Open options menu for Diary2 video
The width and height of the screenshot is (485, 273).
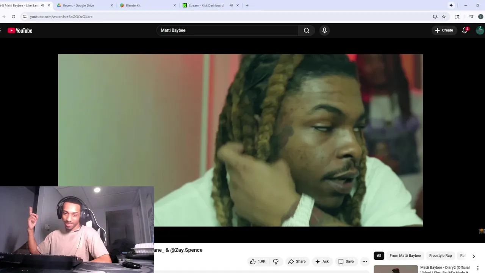pyautogui.click(x=478, y=268)
